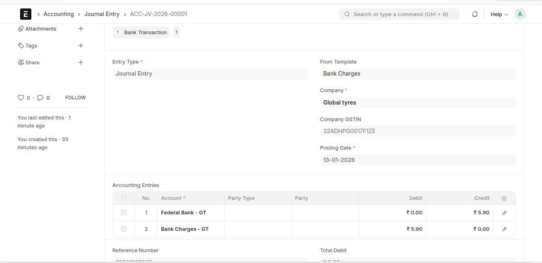Edit the Bank Charges row pencil icon

click(x=504, y=229)
